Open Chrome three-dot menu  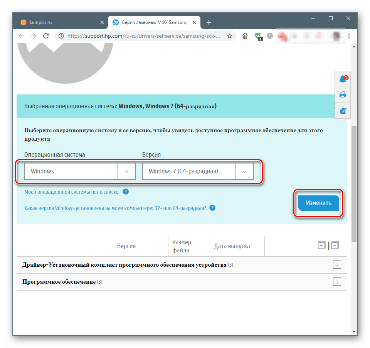(x=349, y=36)
